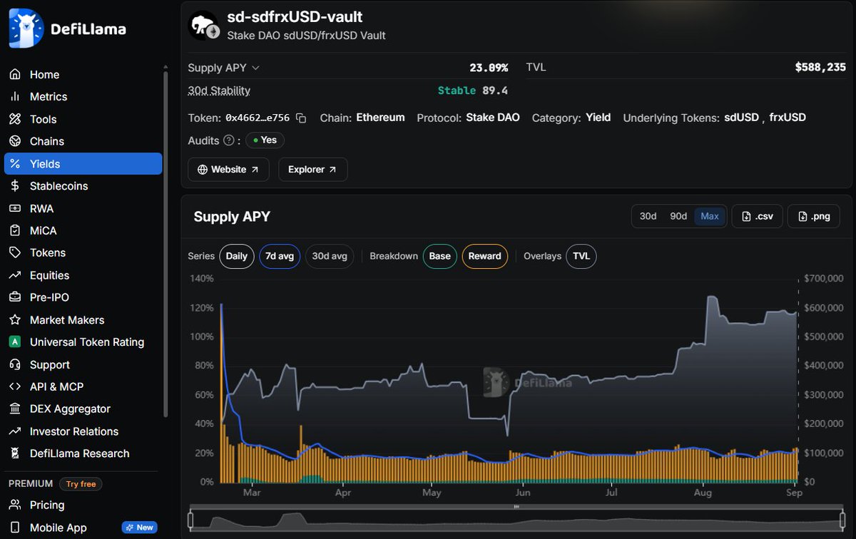Image resolution: width=856 pixels, height=539 pixels.
Task: Click the Chains globe icon
Action: coord(15,141)
